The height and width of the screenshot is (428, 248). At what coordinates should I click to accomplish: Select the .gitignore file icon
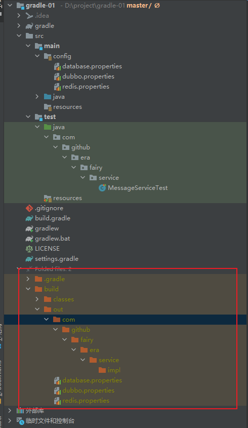[x=29, y=208]
